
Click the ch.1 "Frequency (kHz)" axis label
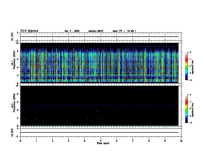tap(14, 60)
